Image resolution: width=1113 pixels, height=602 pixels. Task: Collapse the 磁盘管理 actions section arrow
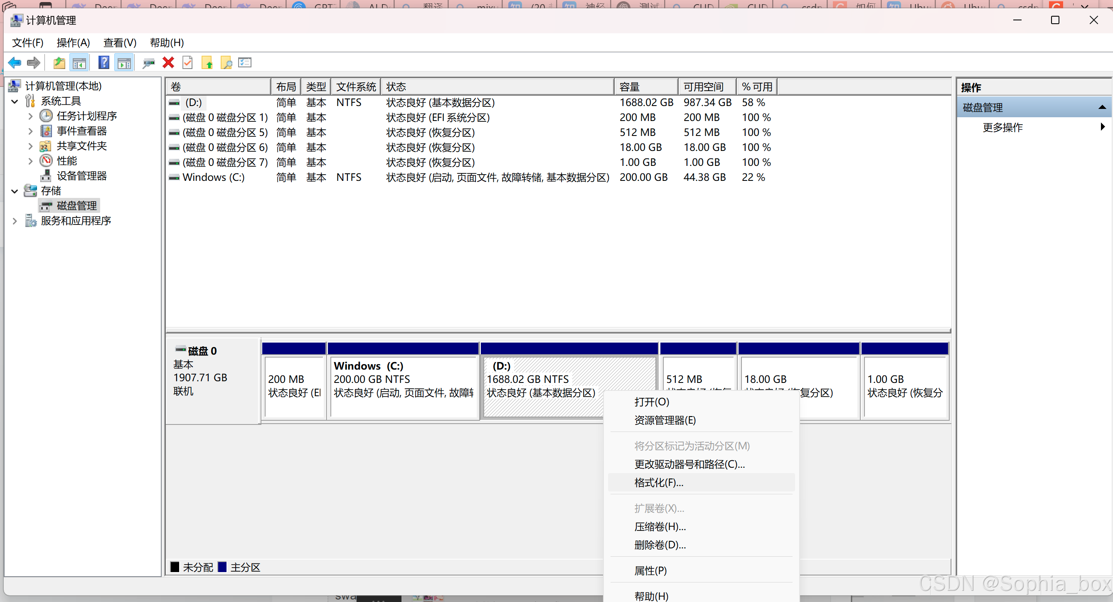coord(1101,107)
